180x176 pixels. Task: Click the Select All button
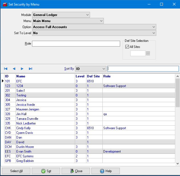click(x=16, y=171)
